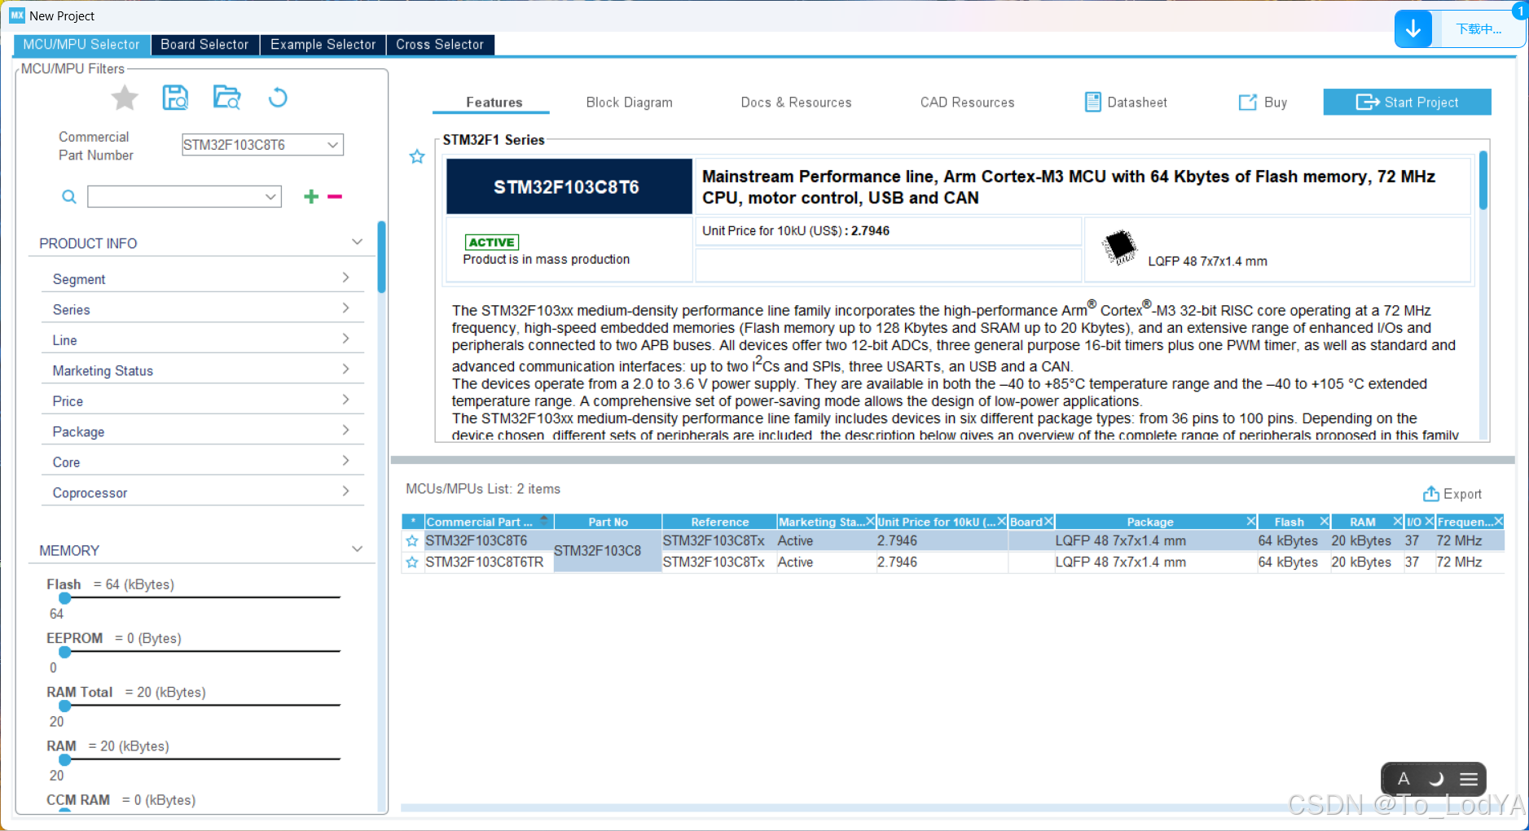Remove the Board column
Screen dimensions: 1529x831
coord(1048,521)
